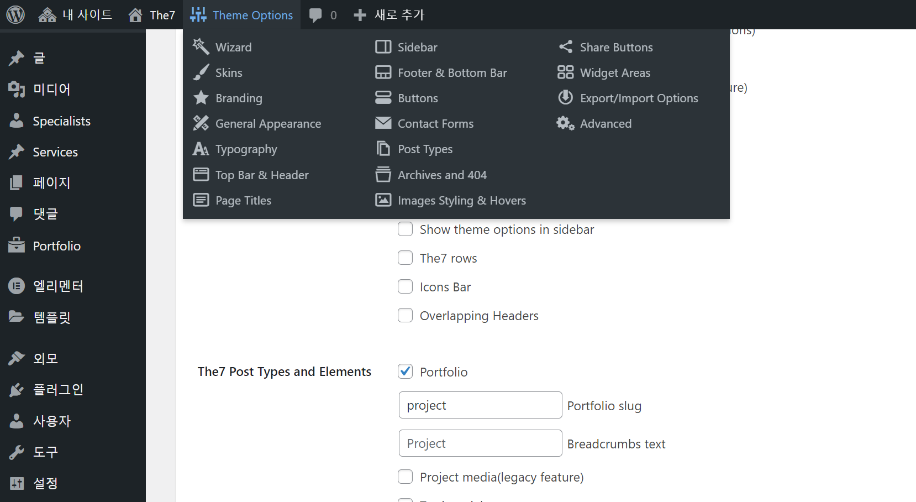Open the Wizard magic wand icon
The width and height of the screenshot is (916, 502).
201,46
